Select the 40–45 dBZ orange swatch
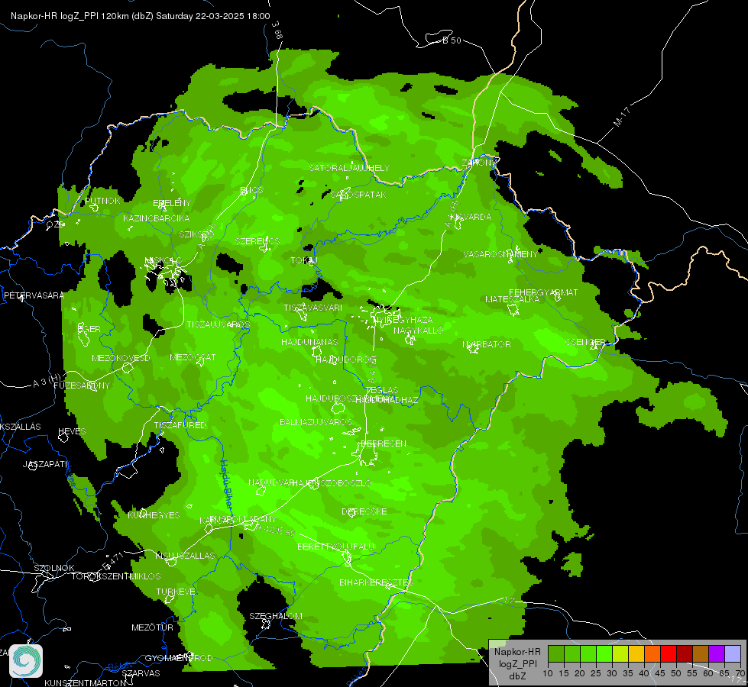 (652, 653)
